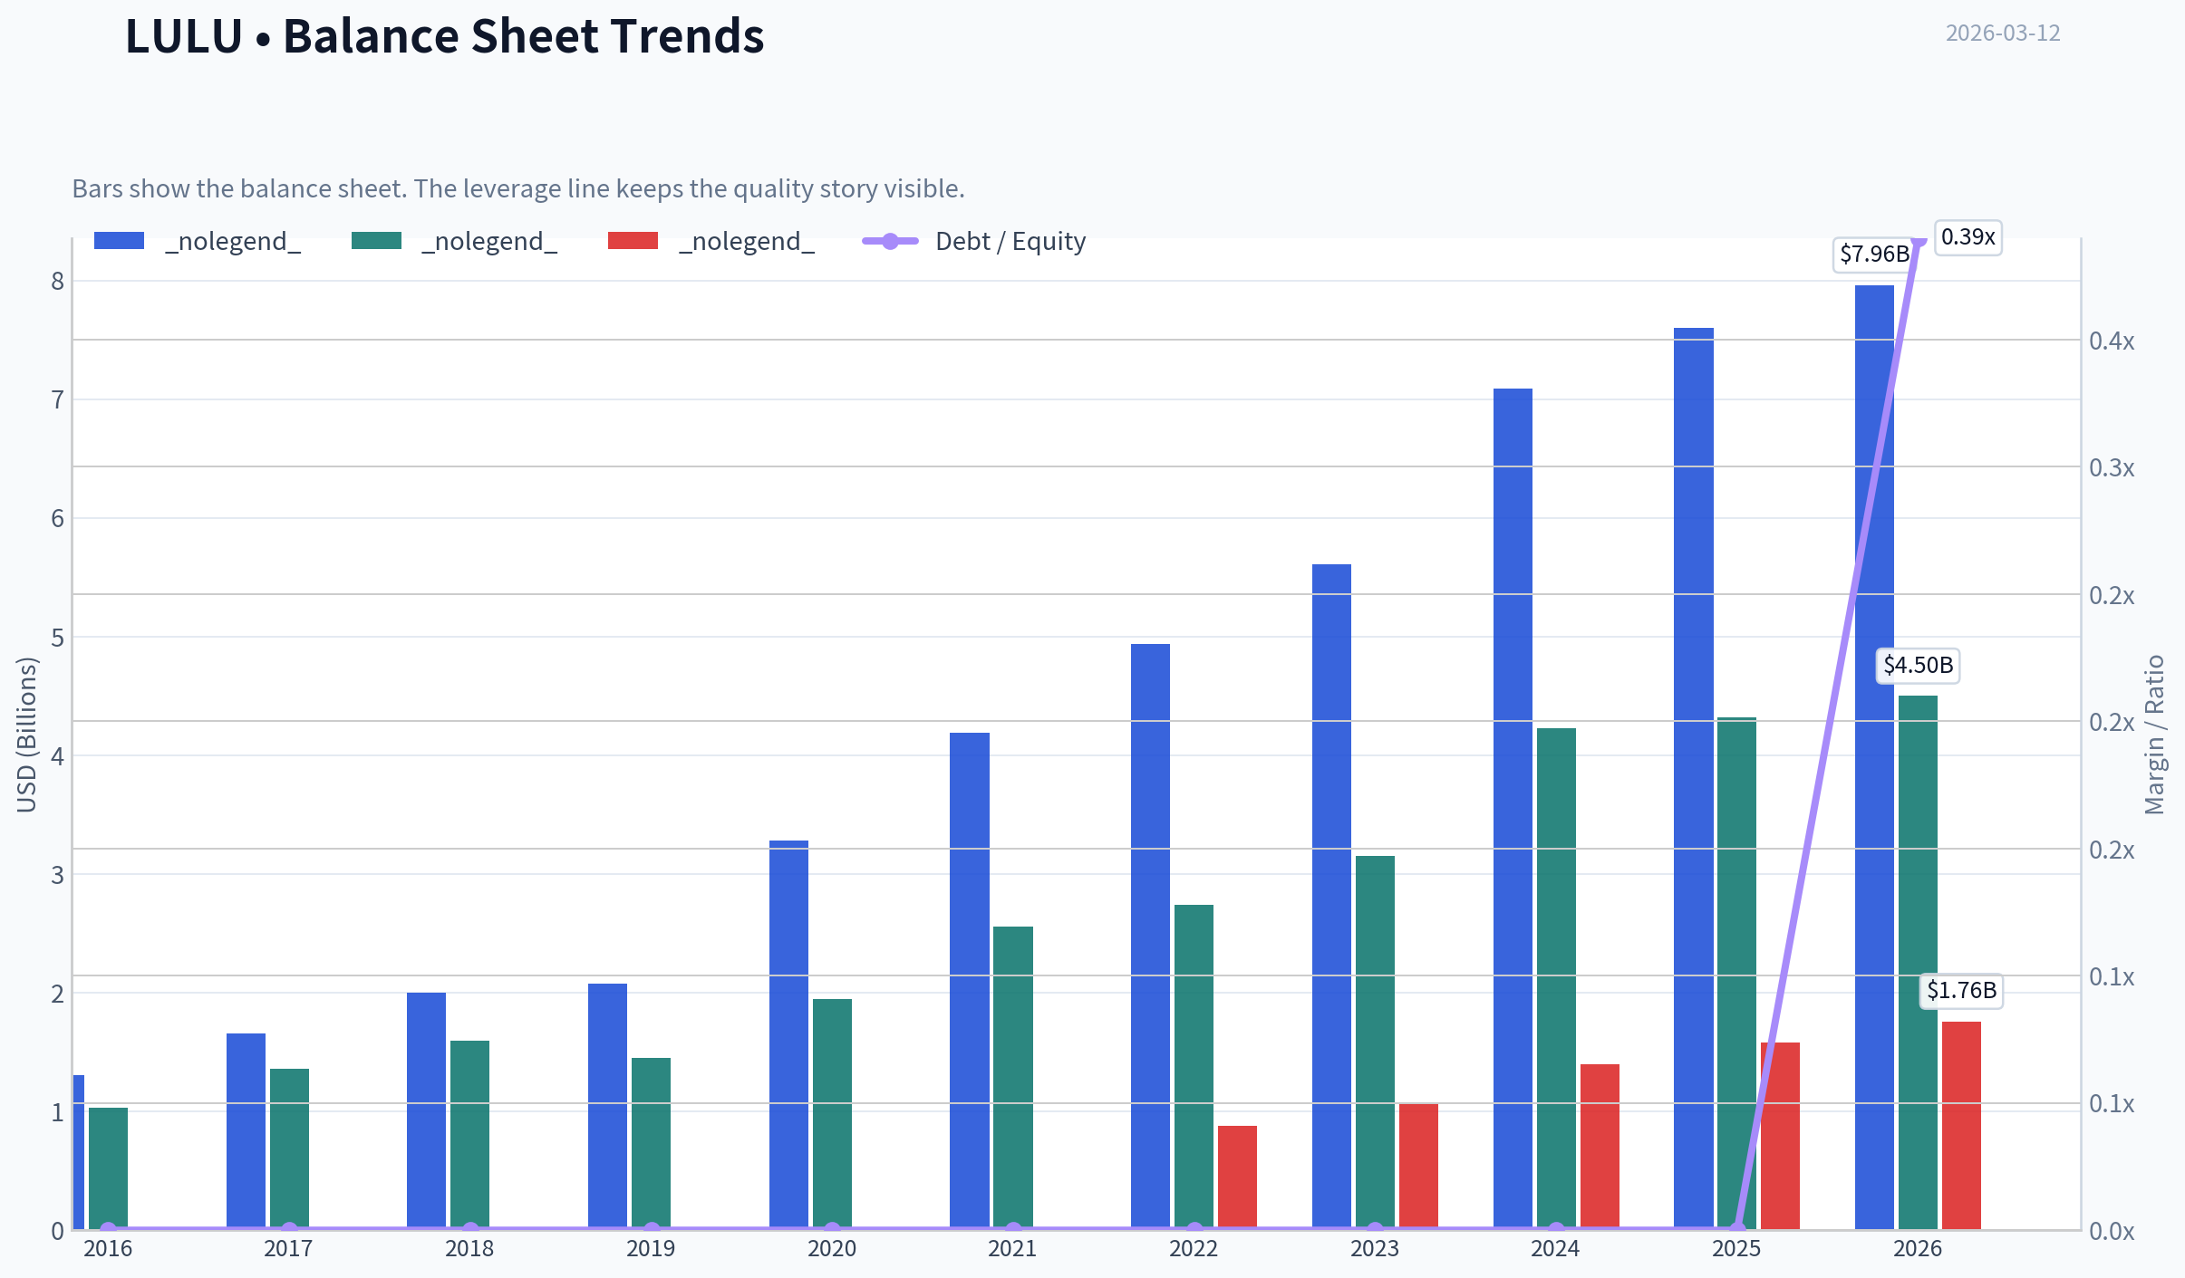Click the Margin / Ratio axis title
This screenshot has width=2185, height=1278.
point(2154,735)
